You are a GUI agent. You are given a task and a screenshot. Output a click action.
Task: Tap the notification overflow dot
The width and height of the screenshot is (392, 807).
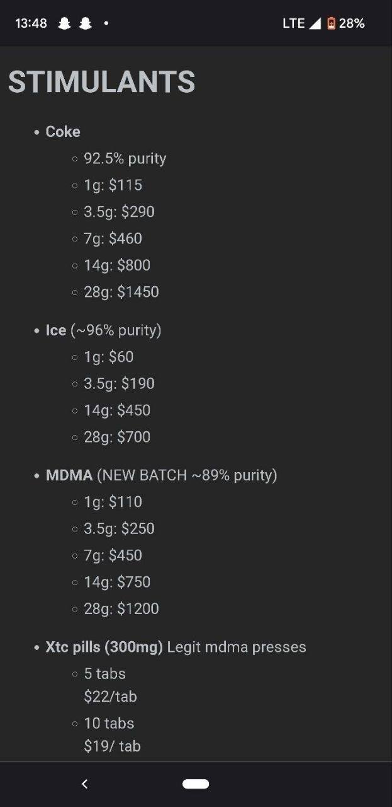106,23
